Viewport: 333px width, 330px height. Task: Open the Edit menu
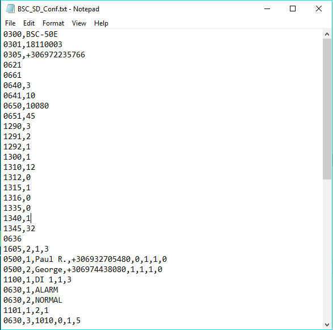click(x=29, y=23)
